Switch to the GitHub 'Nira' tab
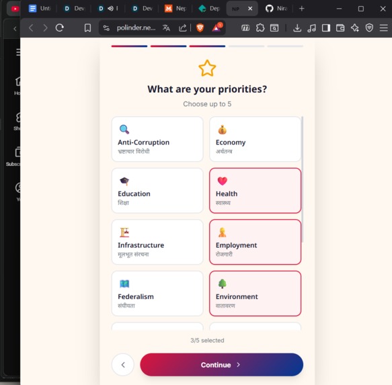This screenshot has width=392, height=385. coord(277,9)
